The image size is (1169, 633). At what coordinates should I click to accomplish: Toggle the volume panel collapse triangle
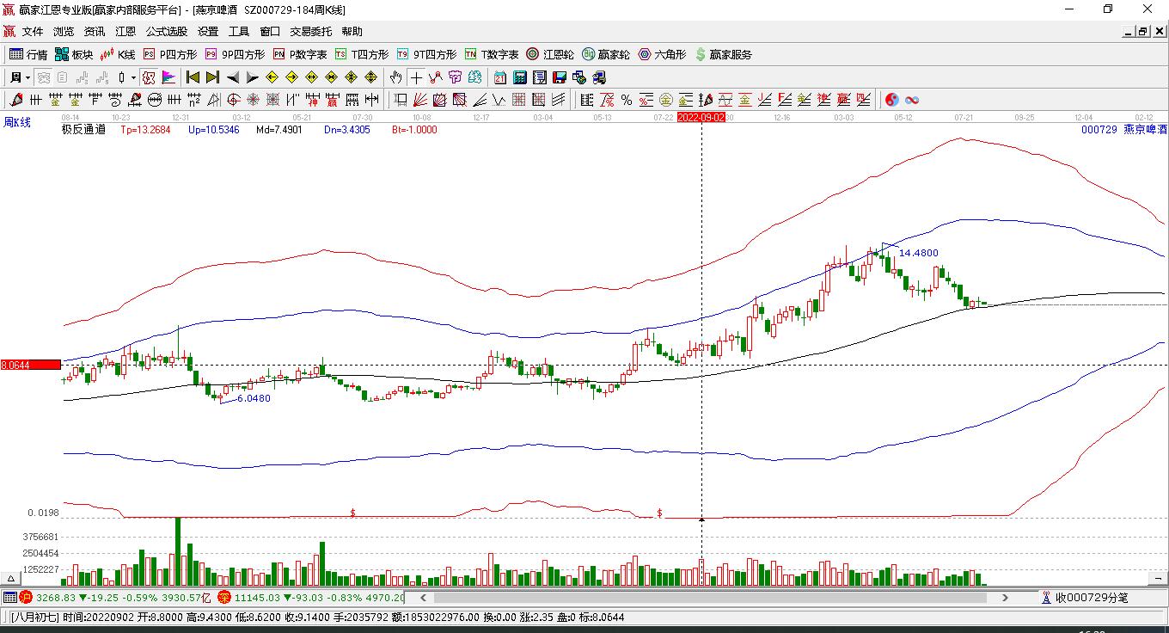(11, 579)
